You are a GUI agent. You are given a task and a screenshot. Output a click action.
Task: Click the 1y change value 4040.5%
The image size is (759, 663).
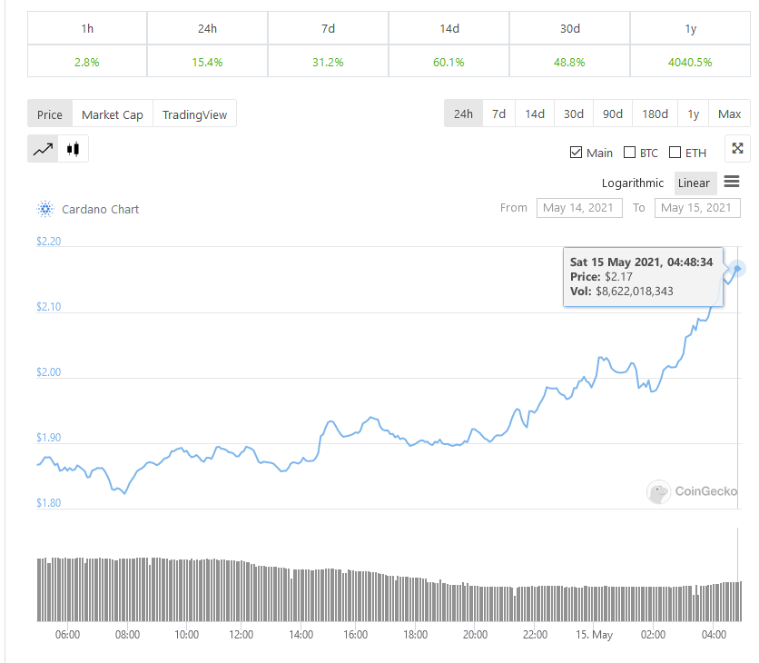tap(690, 62)
